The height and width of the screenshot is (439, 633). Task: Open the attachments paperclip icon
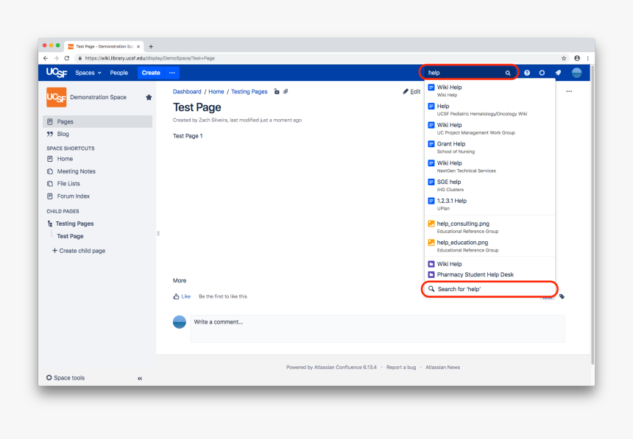click(286, 92)
